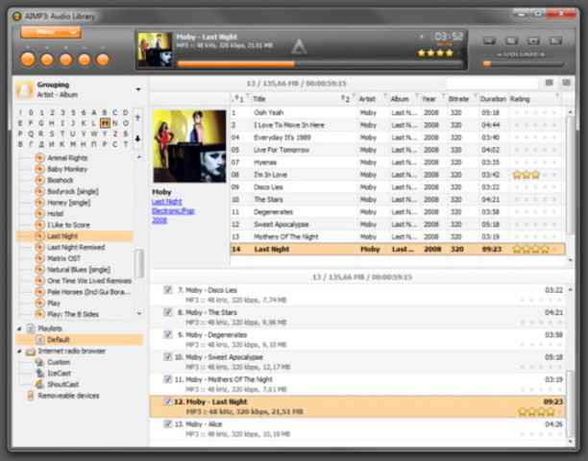This screenshot has width=588, height=461.
Task: Open the Last Night album link
Action: [167, 202]
